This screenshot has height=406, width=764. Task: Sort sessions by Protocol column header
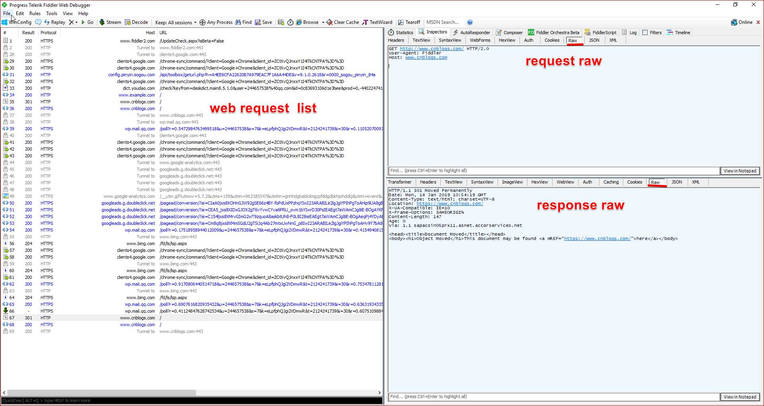(x=48, y=33)
